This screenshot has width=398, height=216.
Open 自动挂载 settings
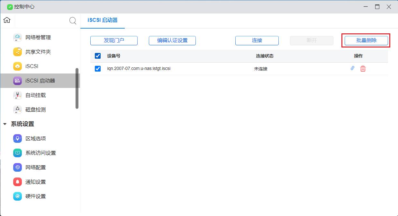pos(35,95)
